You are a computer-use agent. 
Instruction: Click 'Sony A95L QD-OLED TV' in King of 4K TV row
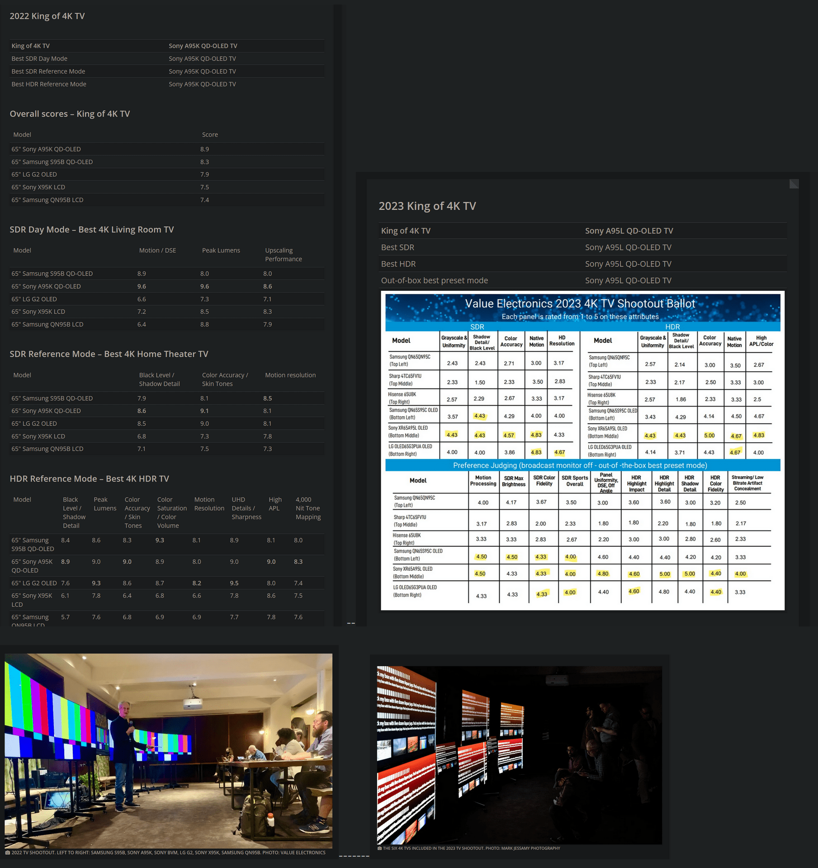pos(629,231)
